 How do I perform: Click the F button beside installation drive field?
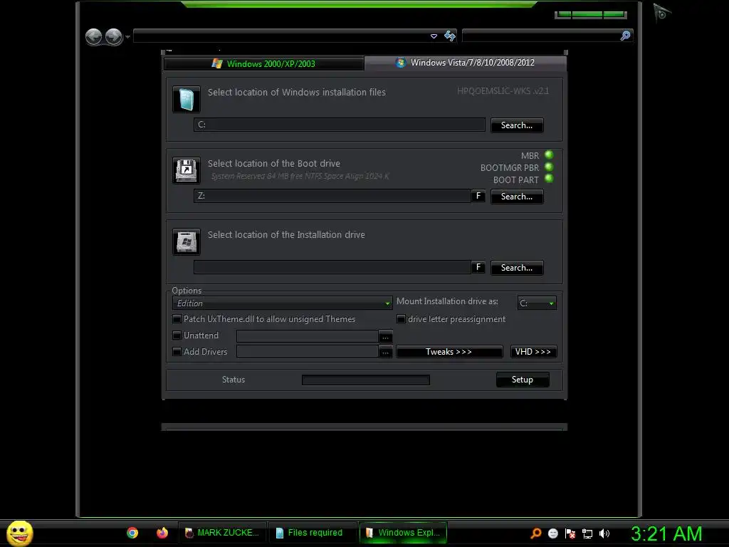coord(478,267)
